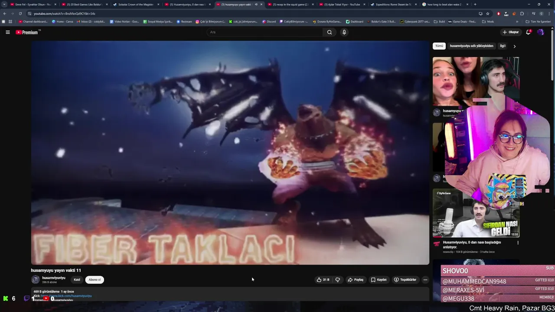Share the video via Paylaş

tap(356, 279)
